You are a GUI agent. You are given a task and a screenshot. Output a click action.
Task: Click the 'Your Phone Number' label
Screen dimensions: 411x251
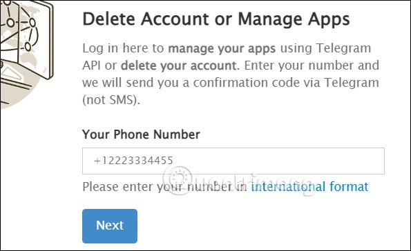141,134
